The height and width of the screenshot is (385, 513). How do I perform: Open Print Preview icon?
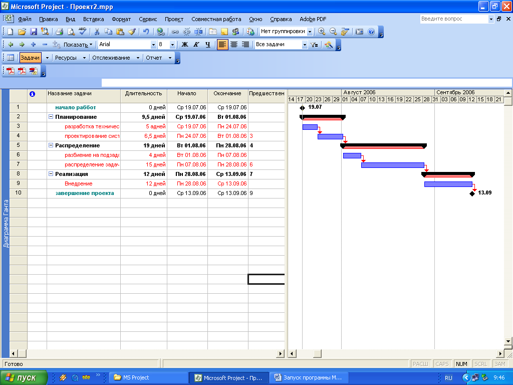(71, 32)
